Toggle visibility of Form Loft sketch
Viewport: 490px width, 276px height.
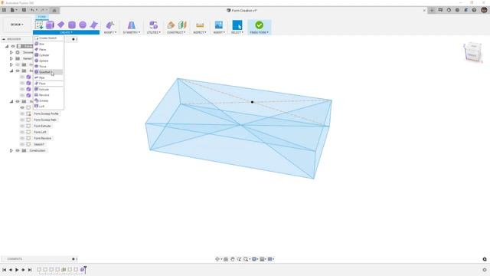point(22,132)
